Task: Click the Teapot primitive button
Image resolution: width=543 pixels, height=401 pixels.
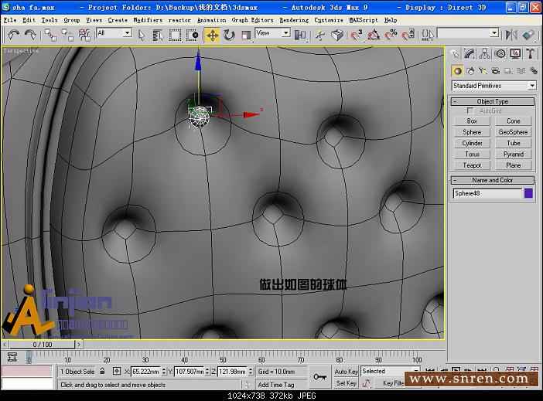Action: click(472, 165)
